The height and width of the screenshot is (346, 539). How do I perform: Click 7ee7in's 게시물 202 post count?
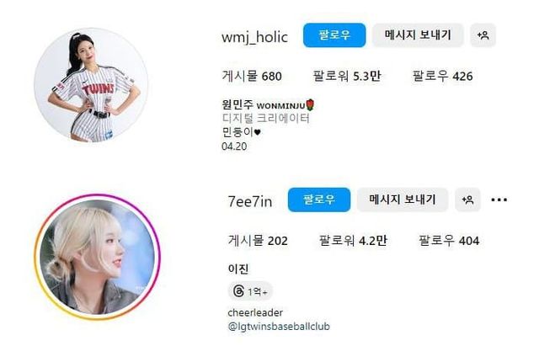pos(258,241)
